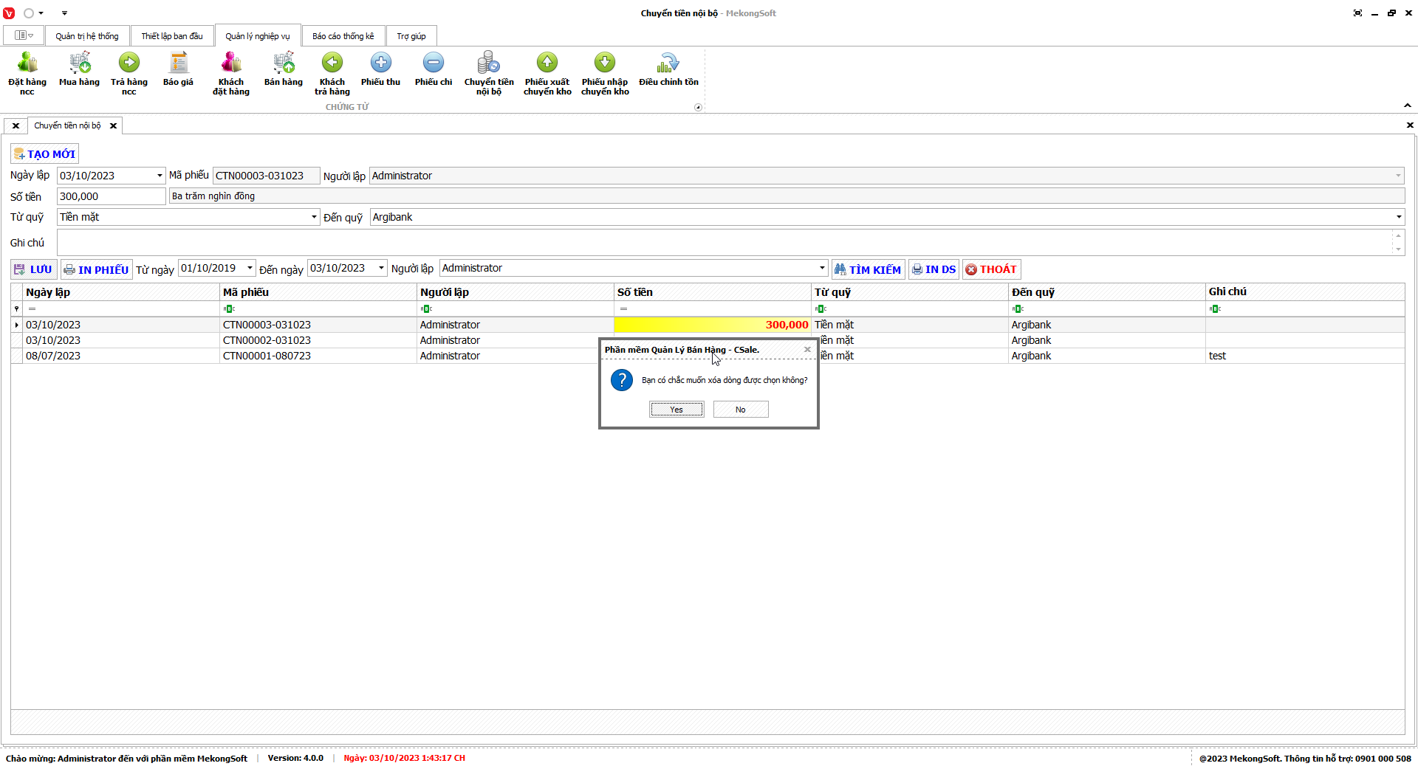Expand the Đến quỹ combo box
This screenshot has height=766, width=1418.
1398,217
